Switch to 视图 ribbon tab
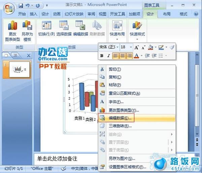Image resolution: width=202 pixels, height=173 pixels. point(103,14)
